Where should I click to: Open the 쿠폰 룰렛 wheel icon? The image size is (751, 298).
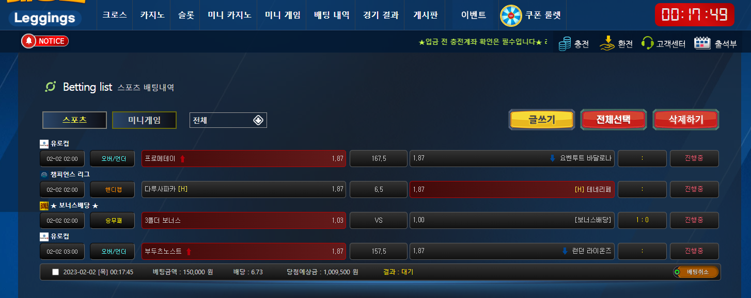tap(511, 15)
